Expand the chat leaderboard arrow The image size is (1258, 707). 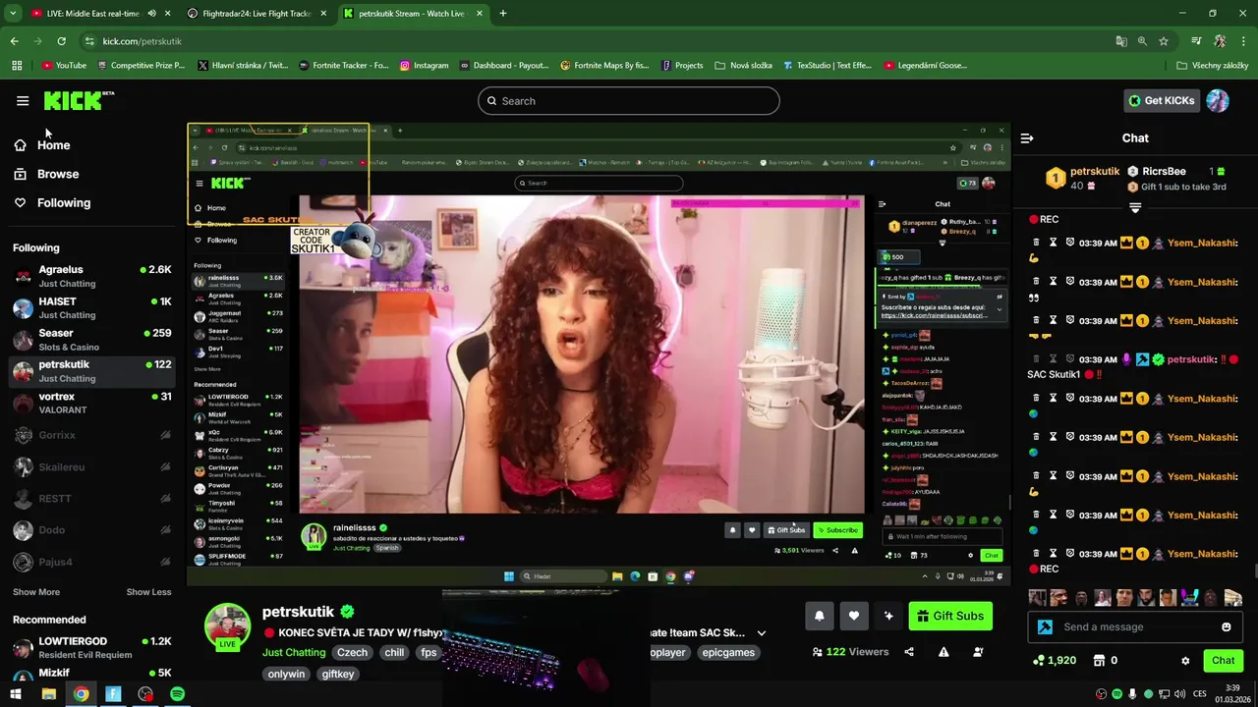1135,207
